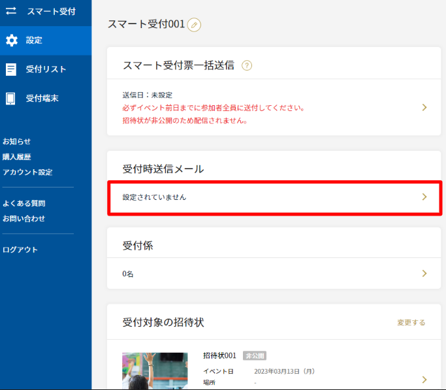Click the 招待状001 title text
This screenshot has width=446, height=390.
(219, 355)
